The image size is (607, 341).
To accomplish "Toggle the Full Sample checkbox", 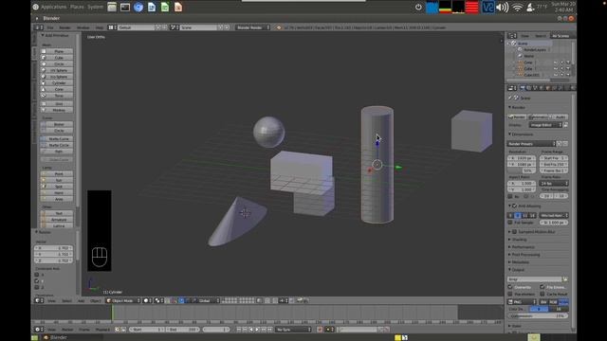I will [x=510, y=223].
